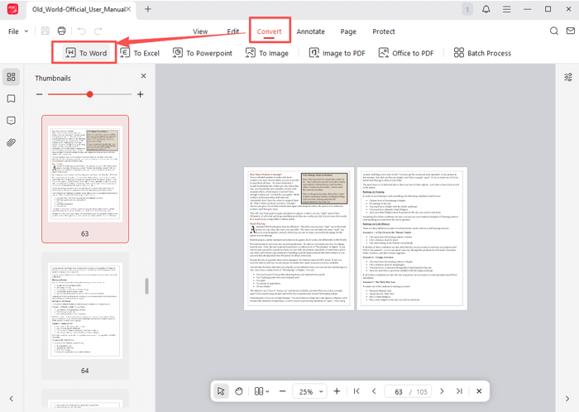The height and width of the screenshot is (412, 579).
Task: Close the bottom navigation toolbar
Action: tap(479, 391)
